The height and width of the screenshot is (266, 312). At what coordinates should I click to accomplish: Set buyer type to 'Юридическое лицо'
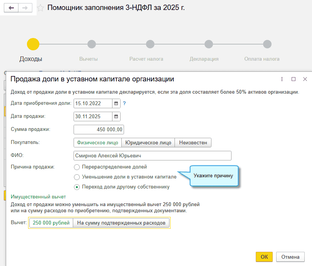pyautogui.click(x=148, y=142)
